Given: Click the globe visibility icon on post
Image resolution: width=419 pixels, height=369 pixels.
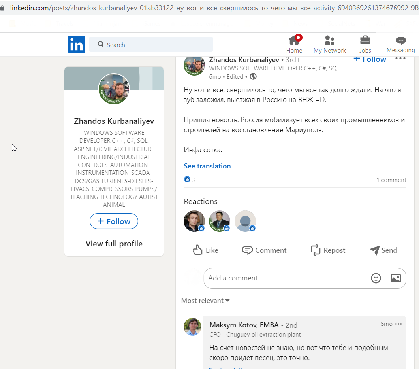Looking at the screenshot, I should (253, 77).
